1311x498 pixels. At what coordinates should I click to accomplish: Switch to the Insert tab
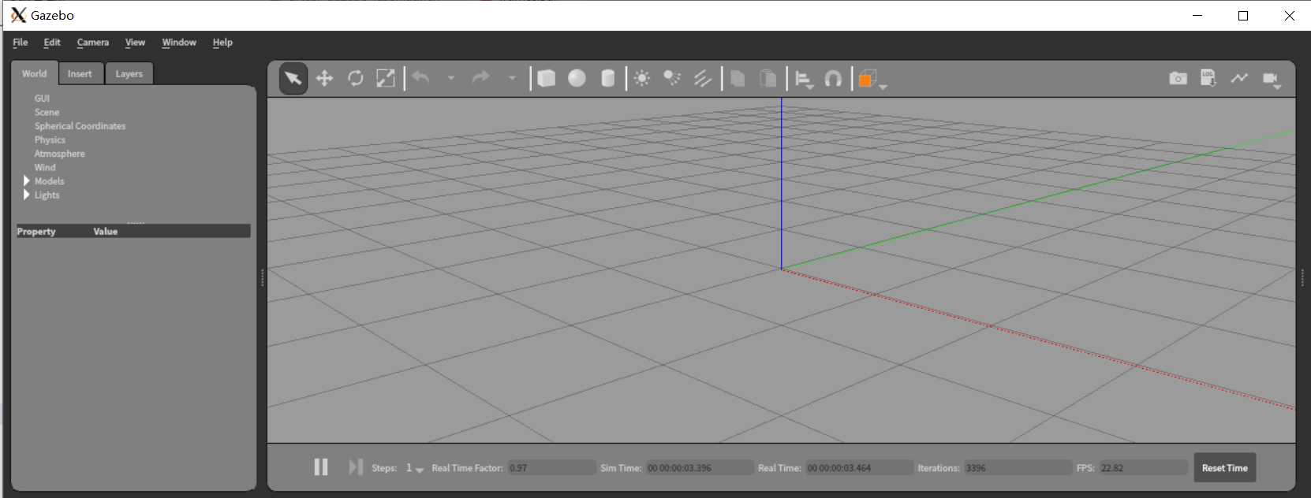pyautogui.click(x=80, y=74)
